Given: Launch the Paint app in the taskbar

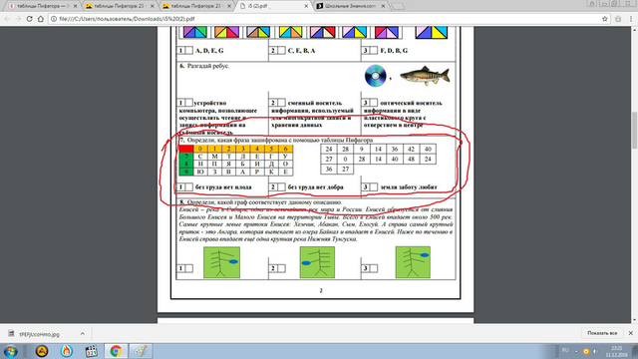Looking at the screenshot, I should [141, 351].
